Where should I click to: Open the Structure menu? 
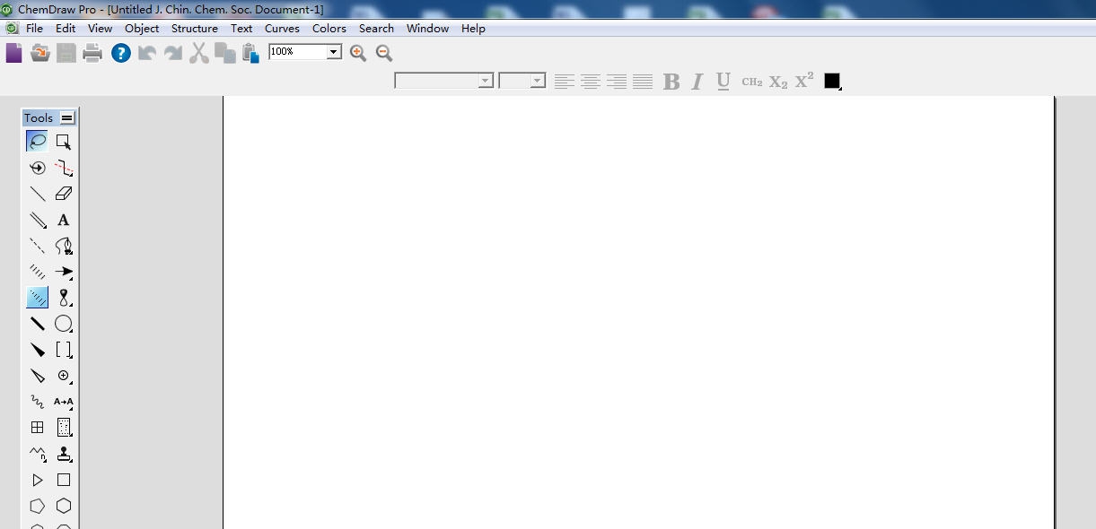click(x=195, y=28)
